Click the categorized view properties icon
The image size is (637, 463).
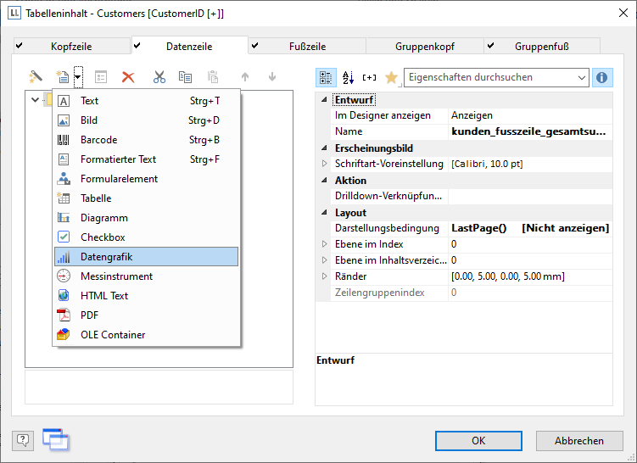point(327,78)
